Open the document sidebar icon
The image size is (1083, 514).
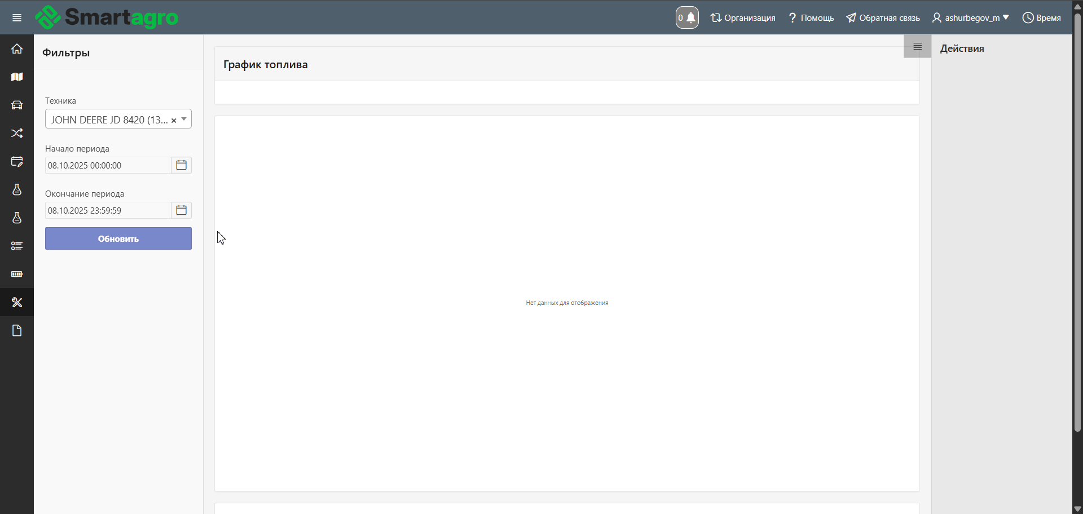click(17, 331)
